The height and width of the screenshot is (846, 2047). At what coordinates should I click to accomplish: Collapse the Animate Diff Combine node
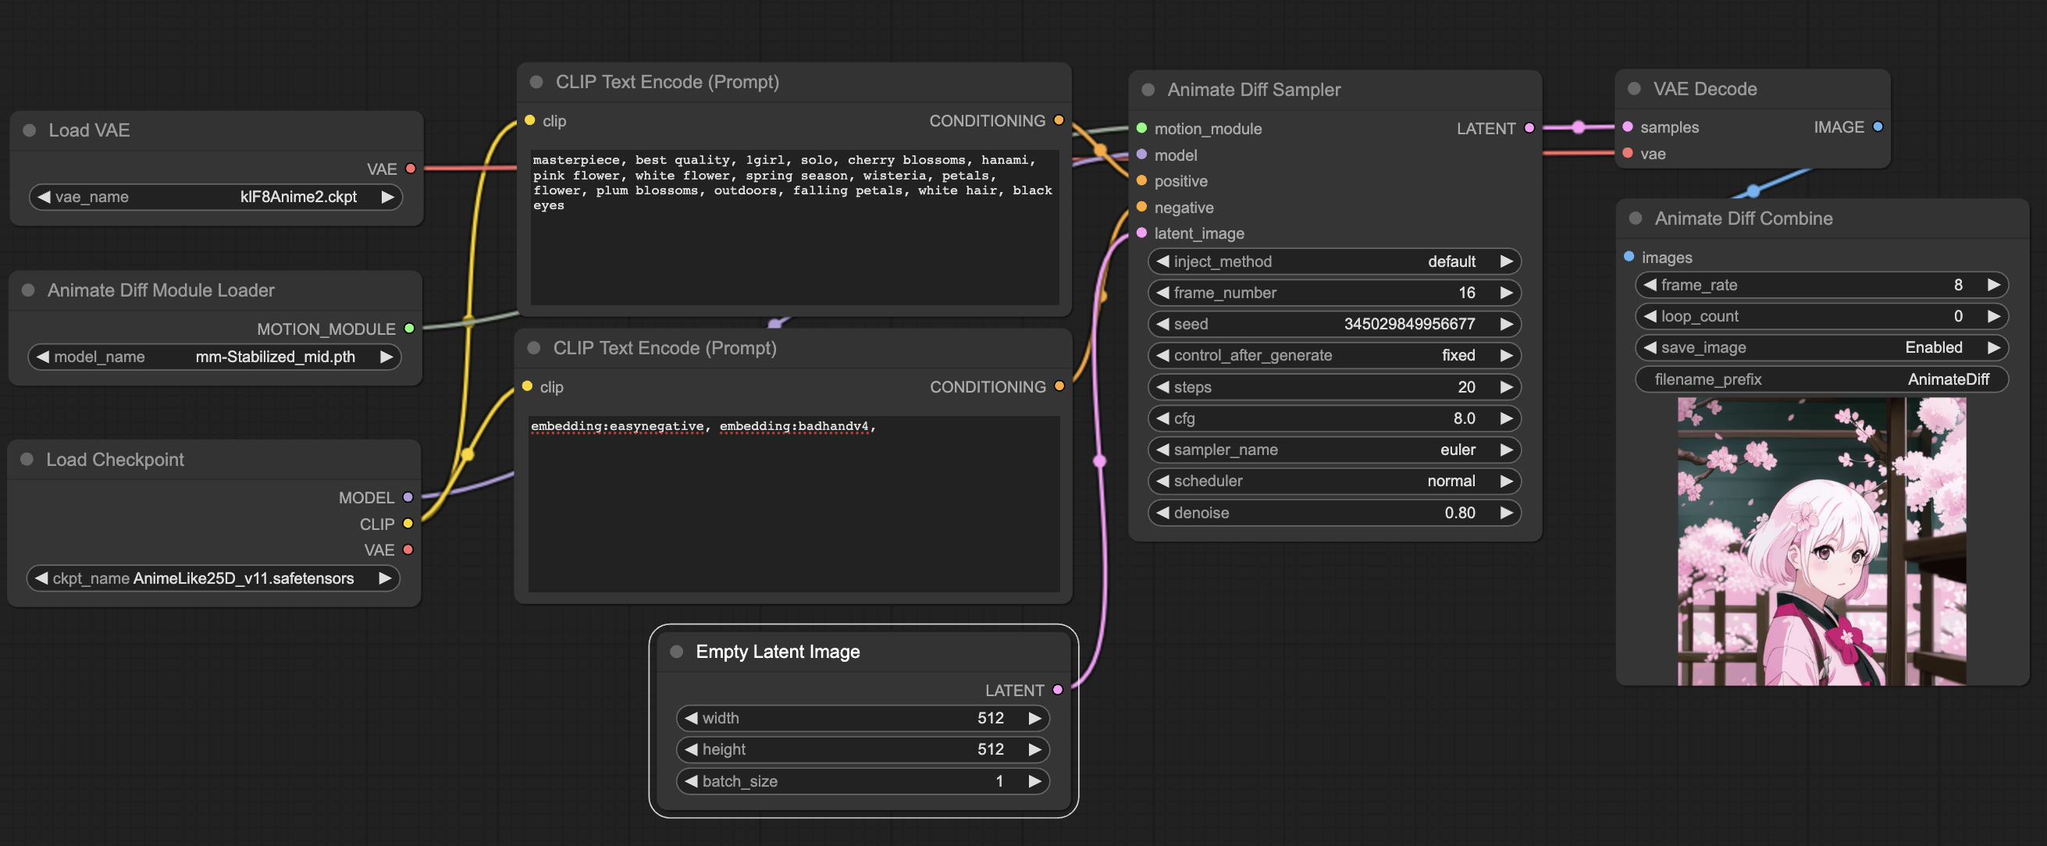(1636, 219)
